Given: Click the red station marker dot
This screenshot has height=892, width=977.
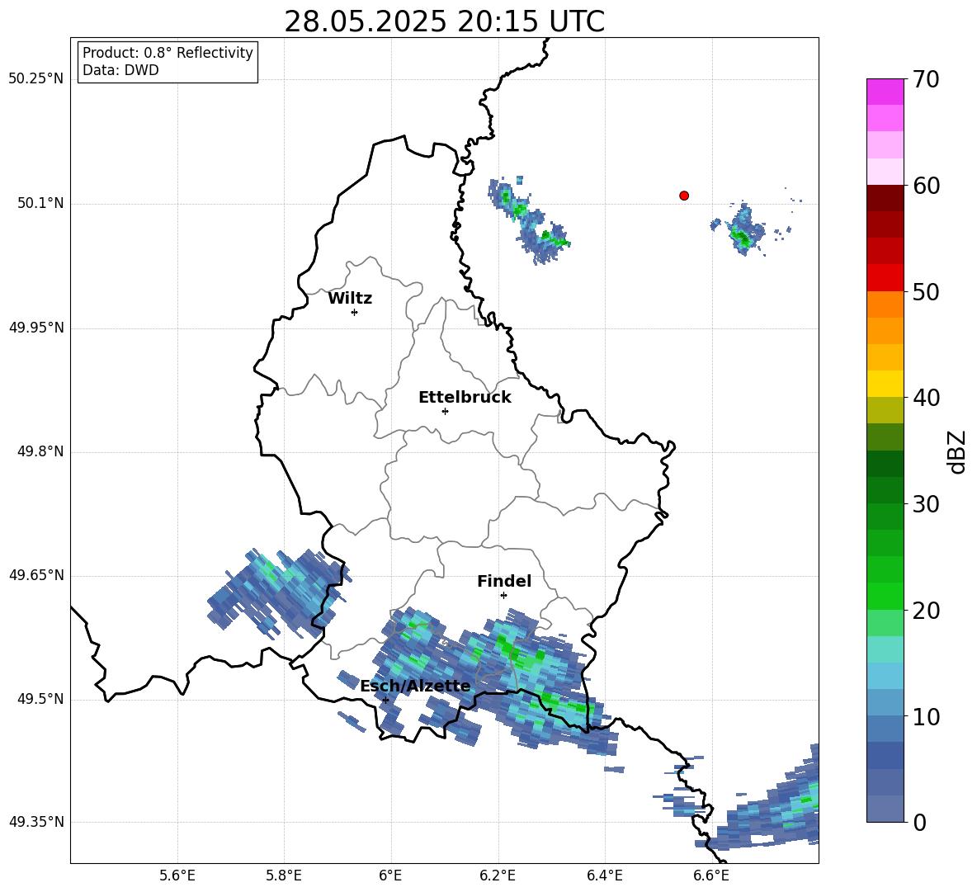Looking at the screenshot, I should pos(684,196).
